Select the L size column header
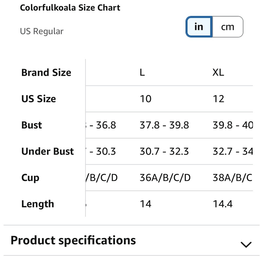 click(142, 72)
